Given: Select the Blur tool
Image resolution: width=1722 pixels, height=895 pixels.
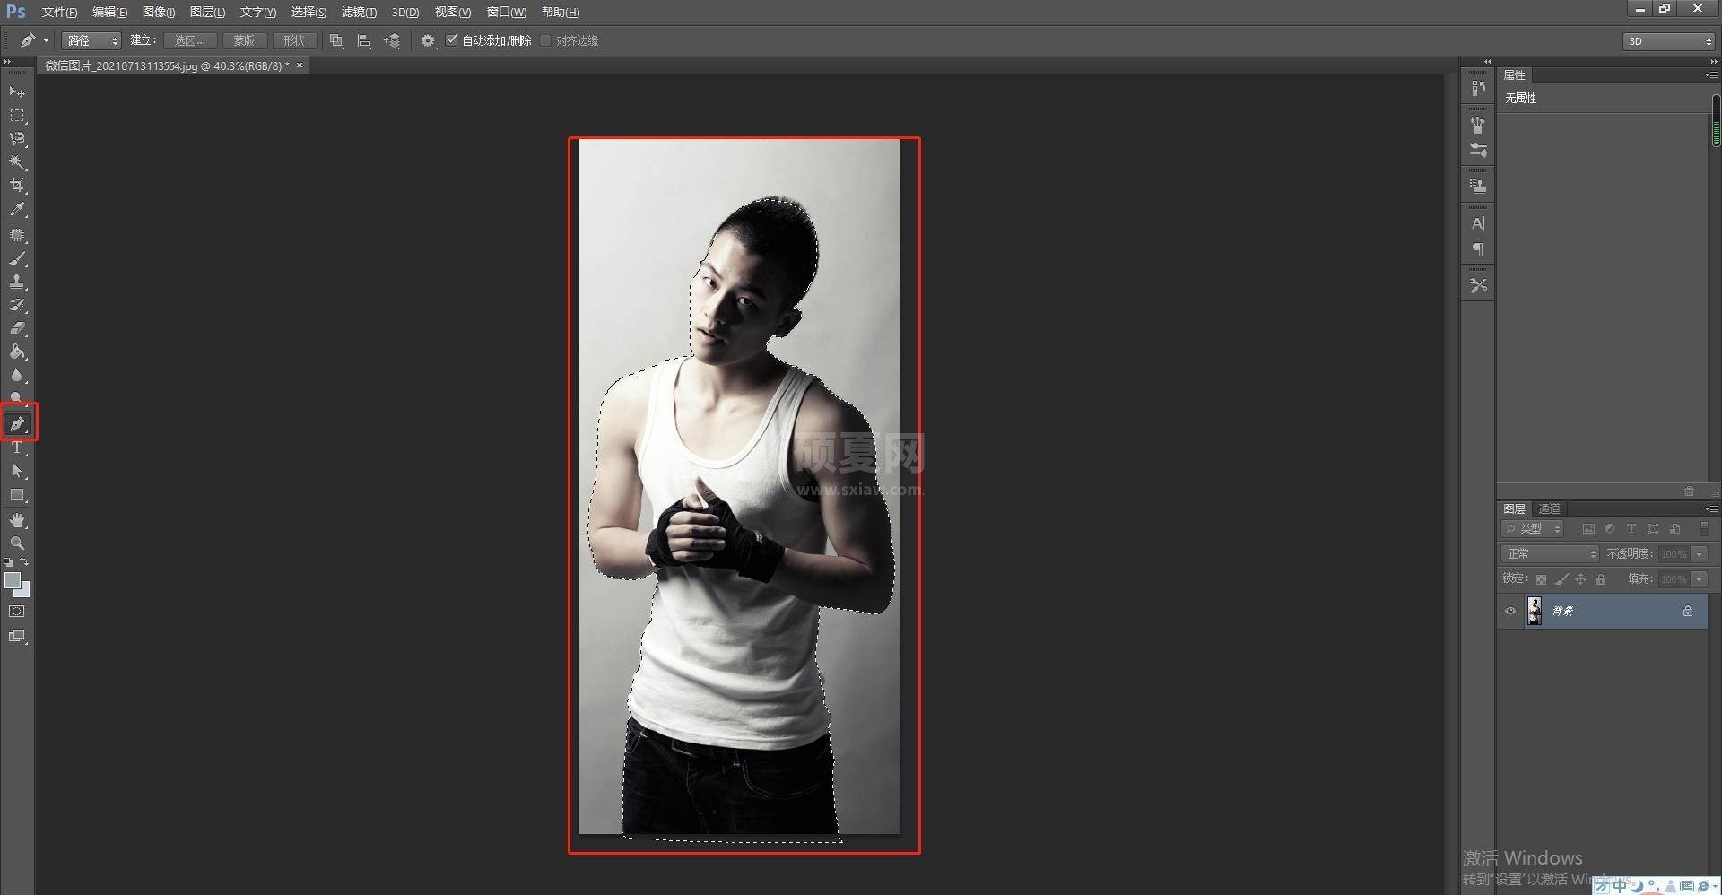Looking at the screenshot, I should (17, 375).
